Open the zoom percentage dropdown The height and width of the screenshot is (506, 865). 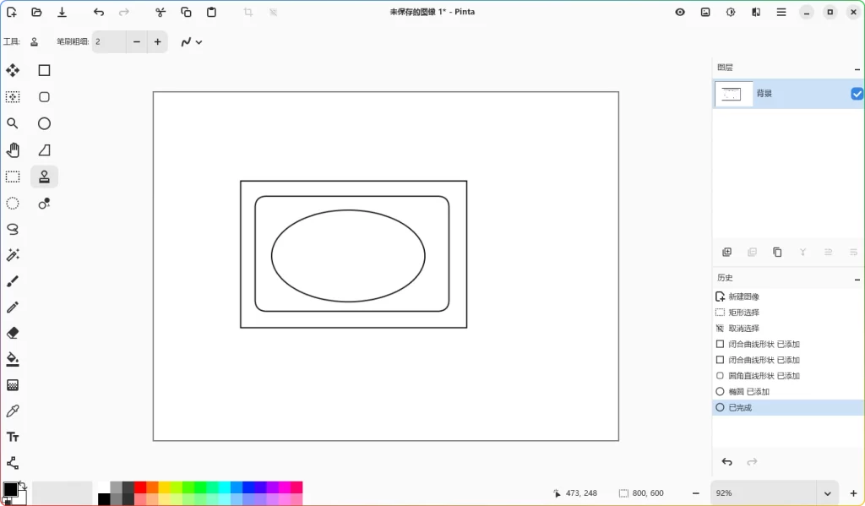pyautogui.click(x=827, y=493)
